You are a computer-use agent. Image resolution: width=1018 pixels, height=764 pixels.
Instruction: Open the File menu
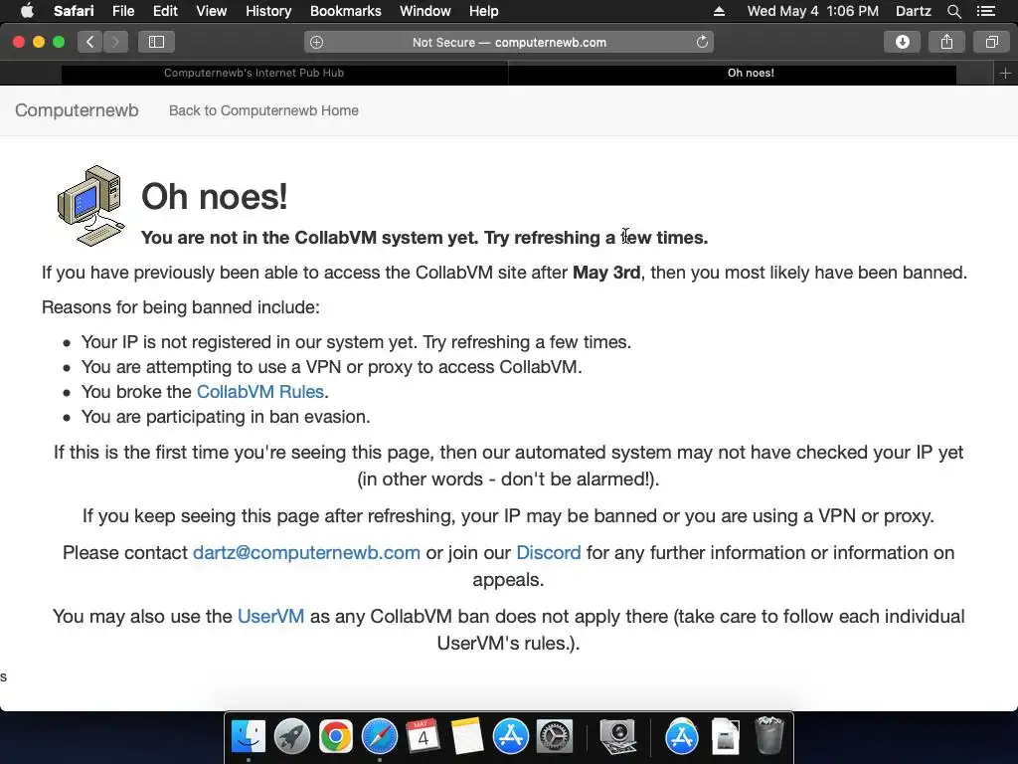coord(122,11)
